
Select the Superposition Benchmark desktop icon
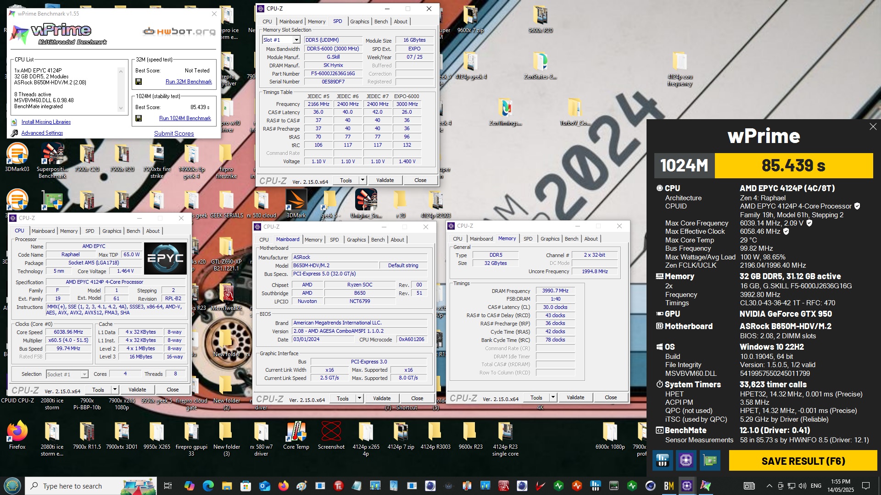click(52, 160)
